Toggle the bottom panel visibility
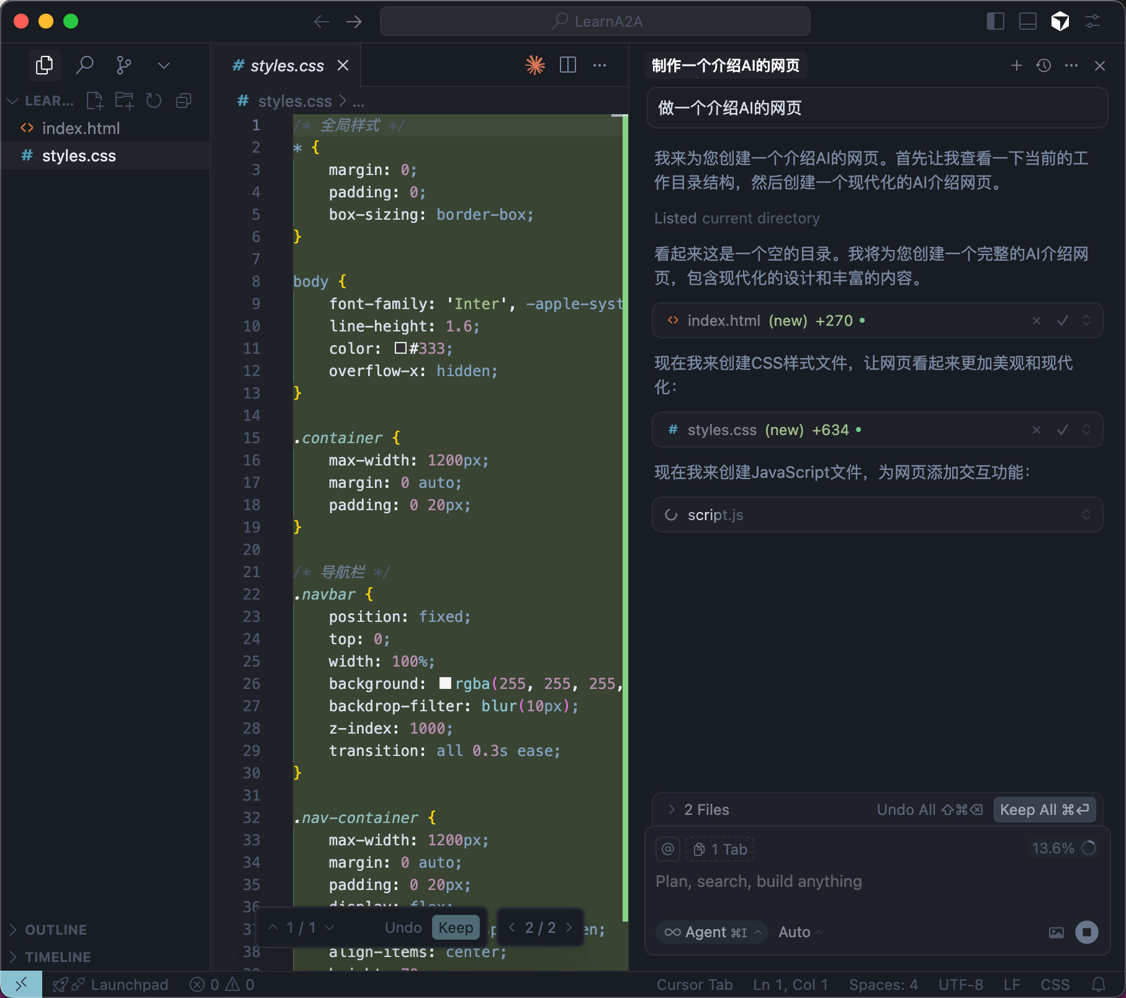Image resolution: width=1126 pixels, height=998 pixels. click(1027, 21)
